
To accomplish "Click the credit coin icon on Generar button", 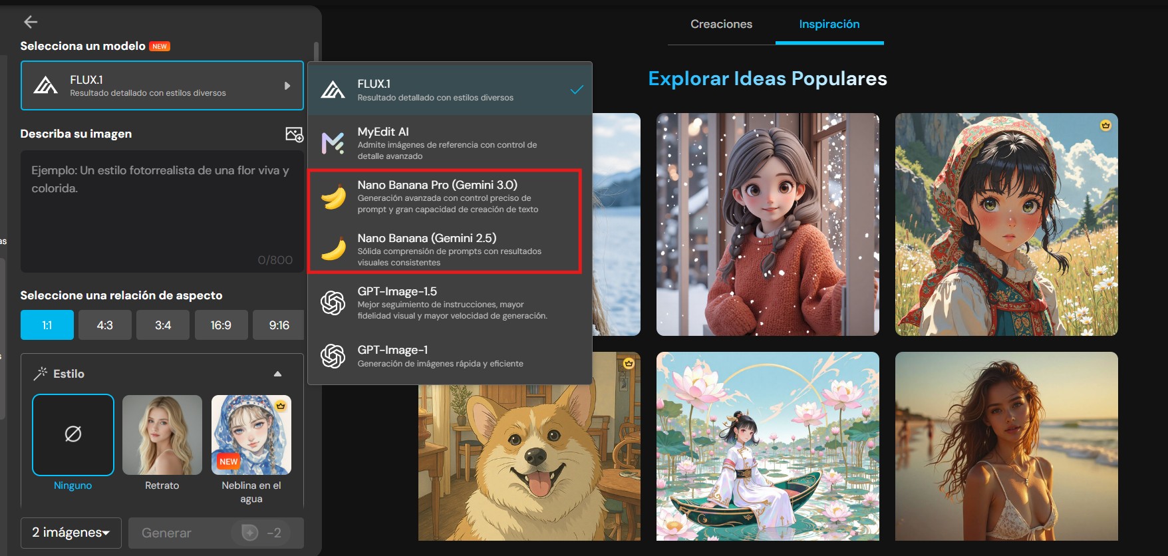I will click(x=250, y=533).
